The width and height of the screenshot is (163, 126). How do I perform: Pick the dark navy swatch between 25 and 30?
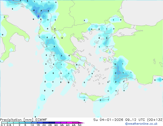tap(52, 123)
